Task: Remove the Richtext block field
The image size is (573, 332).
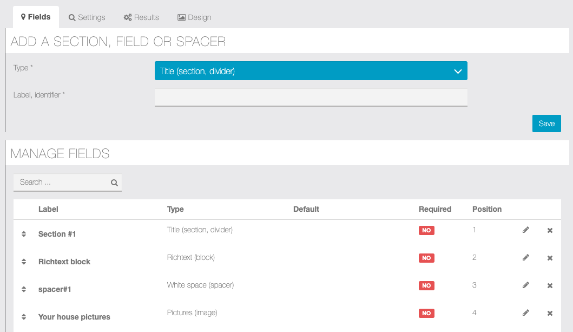Action: pyautogui.click(x=550, y=258)
